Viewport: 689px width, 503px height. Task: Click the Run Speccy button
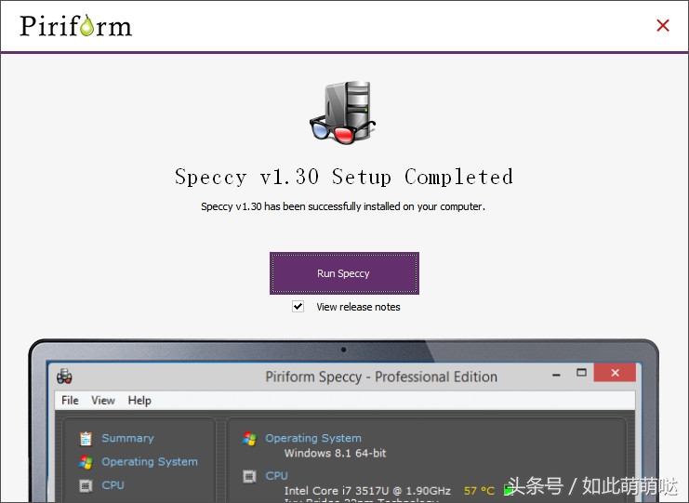pyautogui.click(x=344, y=273)
